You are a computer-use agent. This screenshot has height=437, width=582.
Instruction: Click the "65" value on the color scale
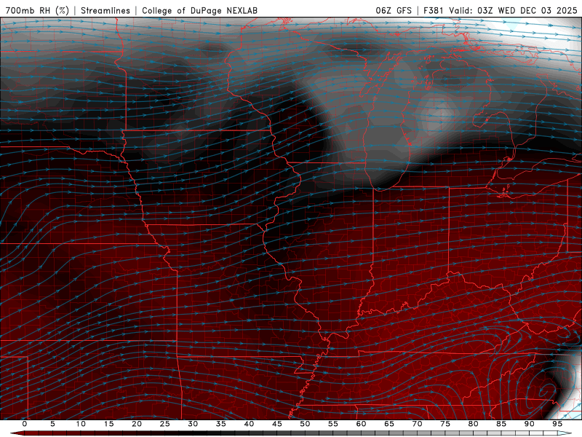(x=389, y=424)
